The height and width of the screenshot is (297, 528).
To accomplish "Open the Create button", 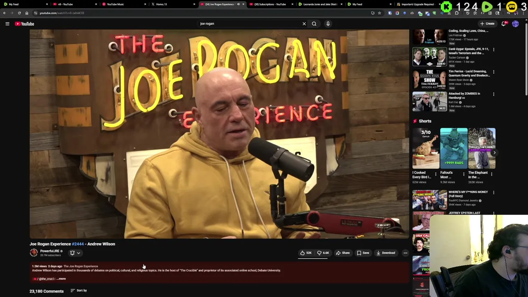I will pos(487,24).
